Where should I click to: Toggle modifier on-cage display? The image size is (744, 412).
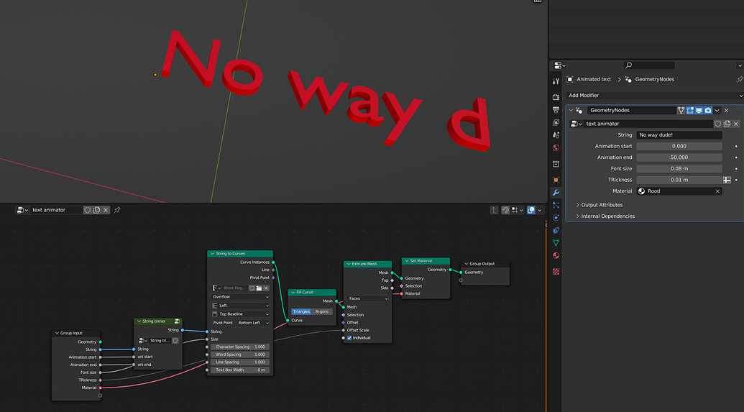click(681, 110)
